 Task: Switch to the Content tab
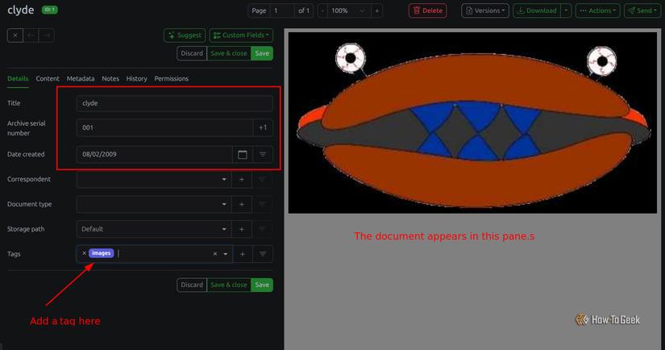click(48, 79)
